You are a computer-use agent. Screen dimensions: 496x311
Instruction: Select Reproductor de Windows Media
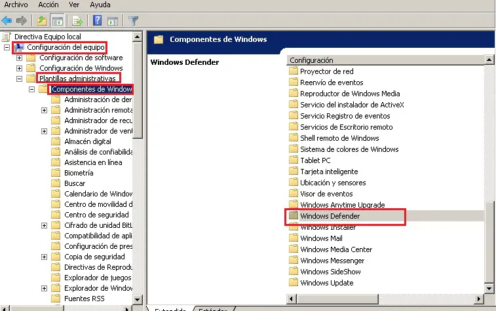(350, 94)
